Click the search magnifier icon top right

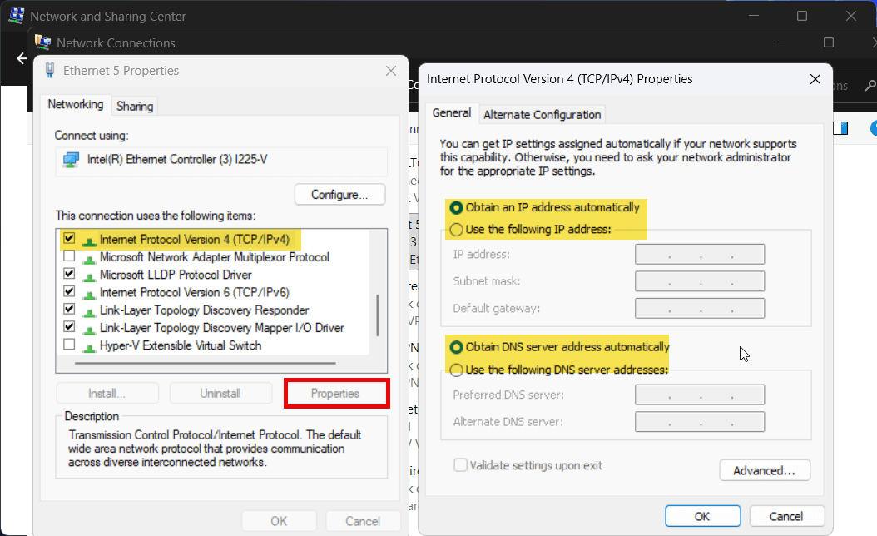click(x=869, y=85)
